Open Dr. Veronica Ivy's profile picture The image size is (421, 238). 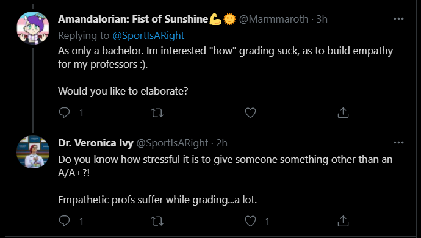point(33,152)
